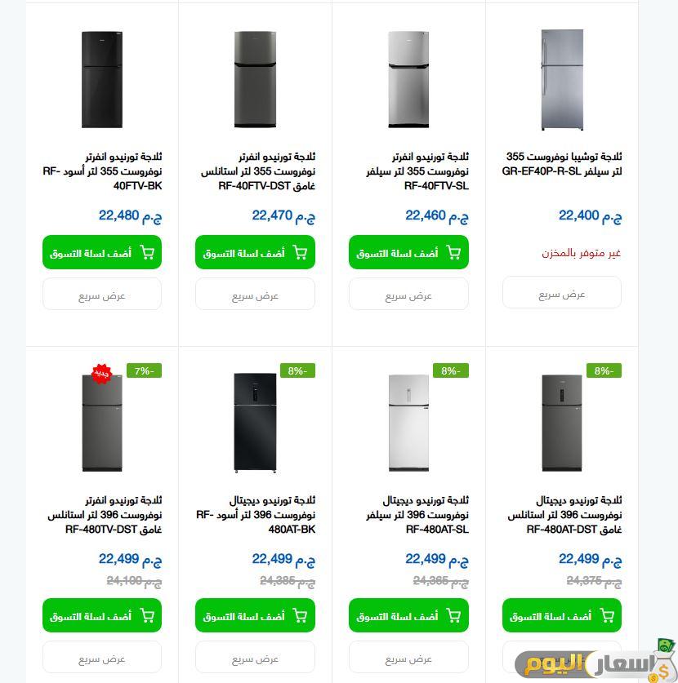The height and width of the screenshot is (683, 678).
Task: Click the -8% badge on the RF-480AT-DST card
Action: coord(604,370)
